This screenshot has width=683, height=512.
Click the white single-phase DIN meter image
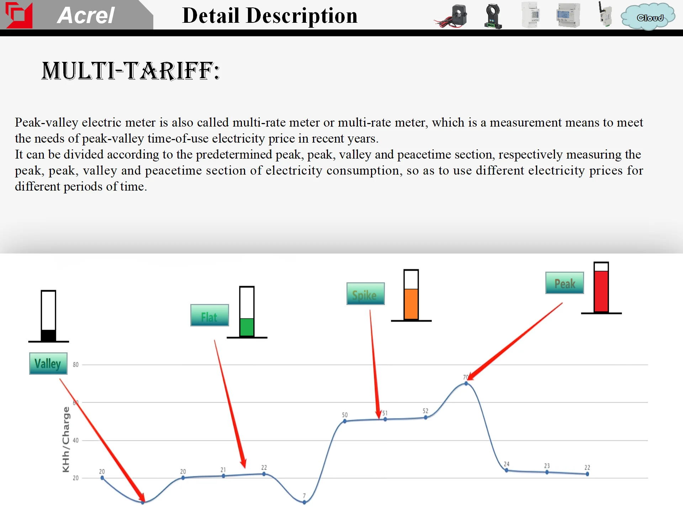(530, 15)
